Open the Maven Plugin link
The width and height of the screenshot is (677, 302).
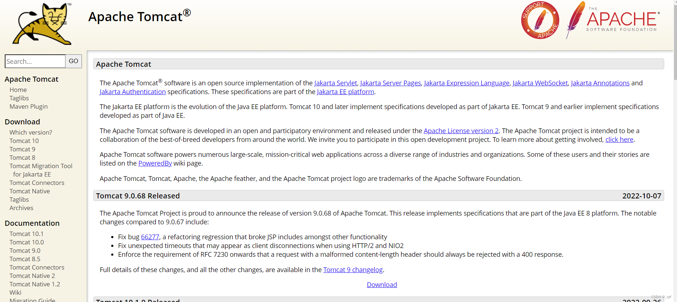coord(29,107)
